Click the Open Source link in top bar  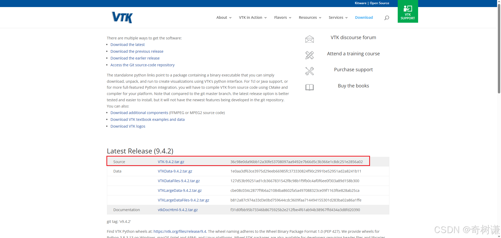coord(379,3)
